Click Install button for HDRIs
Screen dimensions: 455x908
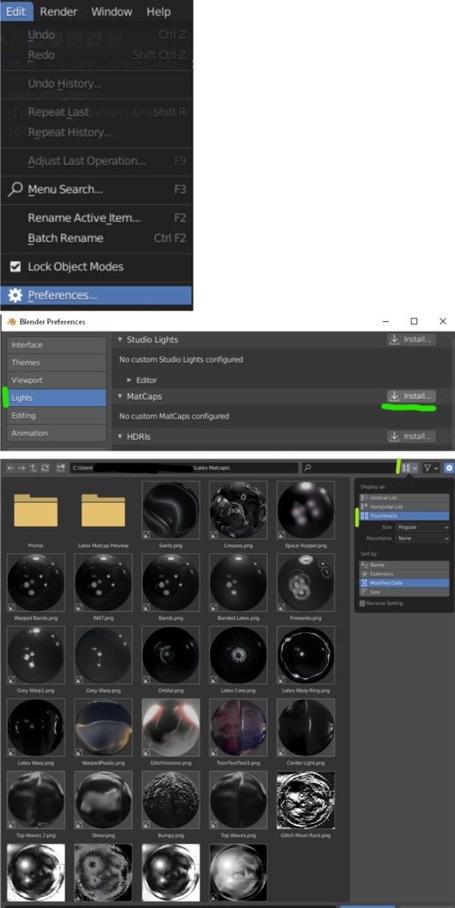pyautogui.click(x=411, y=436)
